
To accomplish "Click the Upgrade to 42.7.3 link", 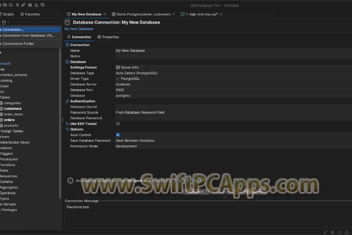I will tap(189, 181).
